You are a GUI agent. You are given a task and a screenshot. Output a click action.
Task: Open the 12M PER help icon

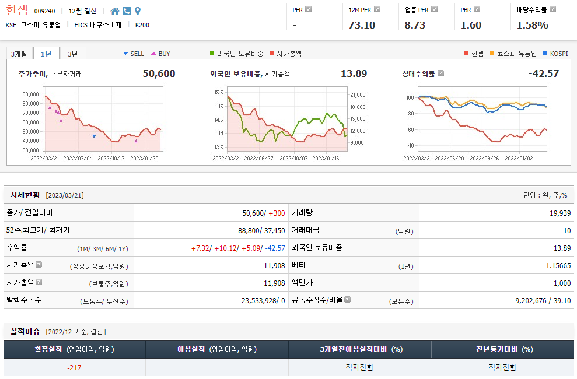pos(377,9)
